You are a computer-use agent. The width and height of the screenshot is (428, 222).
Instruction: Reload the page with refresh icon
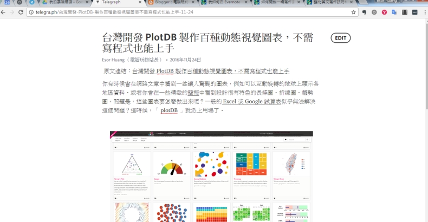21,12
